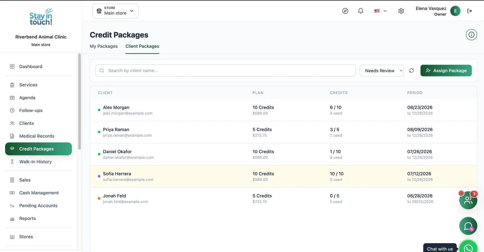Select Priya Raman client row
The width and height of the screenshot is (484, 252).
[x=283, y=132]
